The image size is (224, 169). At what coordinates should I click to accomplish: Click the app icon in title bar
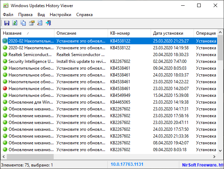(x=6, y=6)
